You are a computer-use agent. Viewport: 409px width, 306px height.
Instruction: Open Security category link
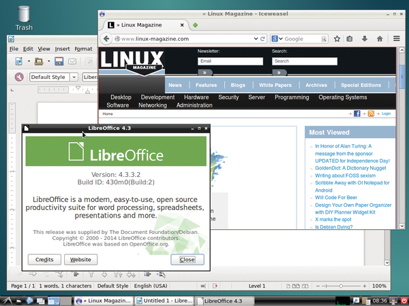228,97
